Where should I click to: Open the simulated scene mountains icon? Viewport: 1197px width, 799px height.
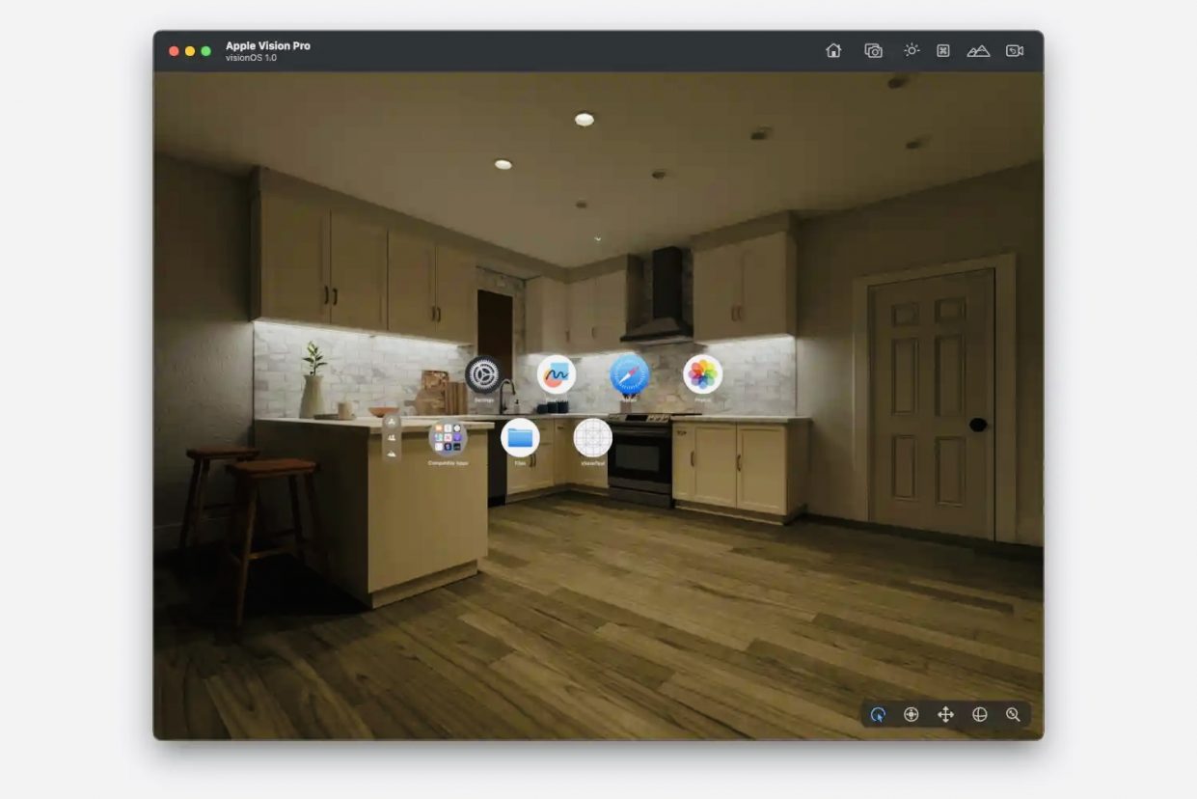click(978, 51)
